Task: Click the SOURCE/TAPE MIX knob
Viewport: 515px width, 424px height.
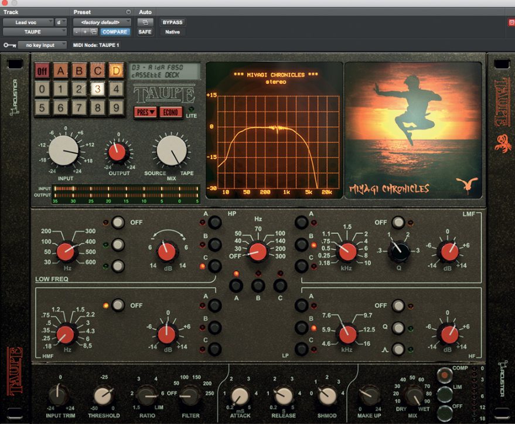Action: tap(172, 151)
